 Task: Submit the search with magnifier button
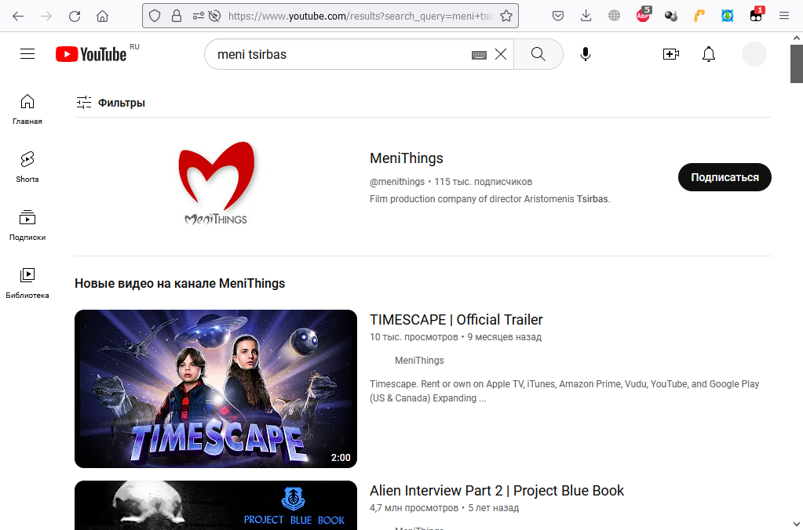[538, 54]
